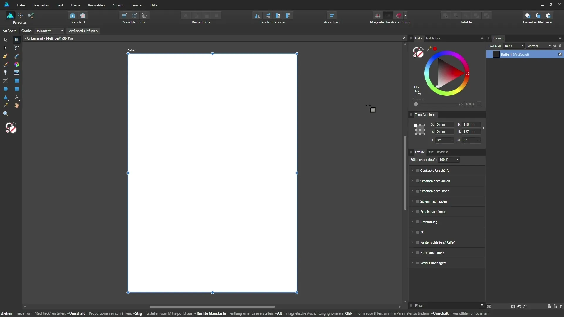Viewport: 564px width, 317px height.
Task: Click the delete layer trash icon
Action: pyautogui.click(x=561, y=306)
